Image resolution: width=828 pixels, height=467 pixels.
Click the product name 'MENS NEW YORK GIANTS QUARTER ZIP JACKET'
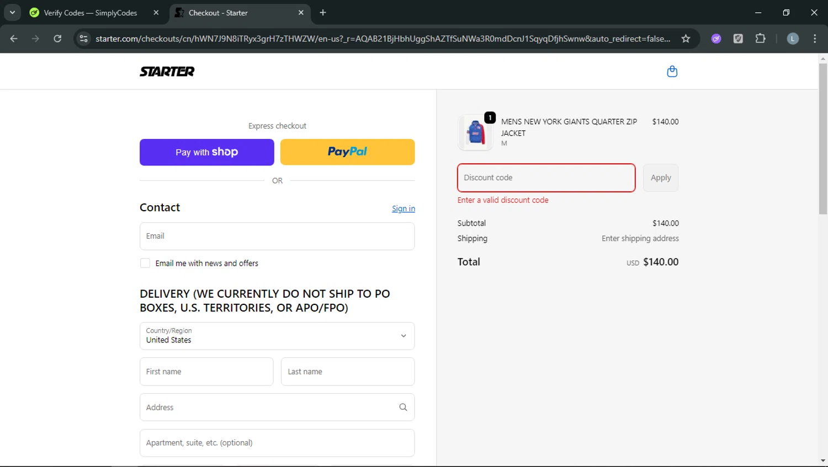(x=569, y=127)
